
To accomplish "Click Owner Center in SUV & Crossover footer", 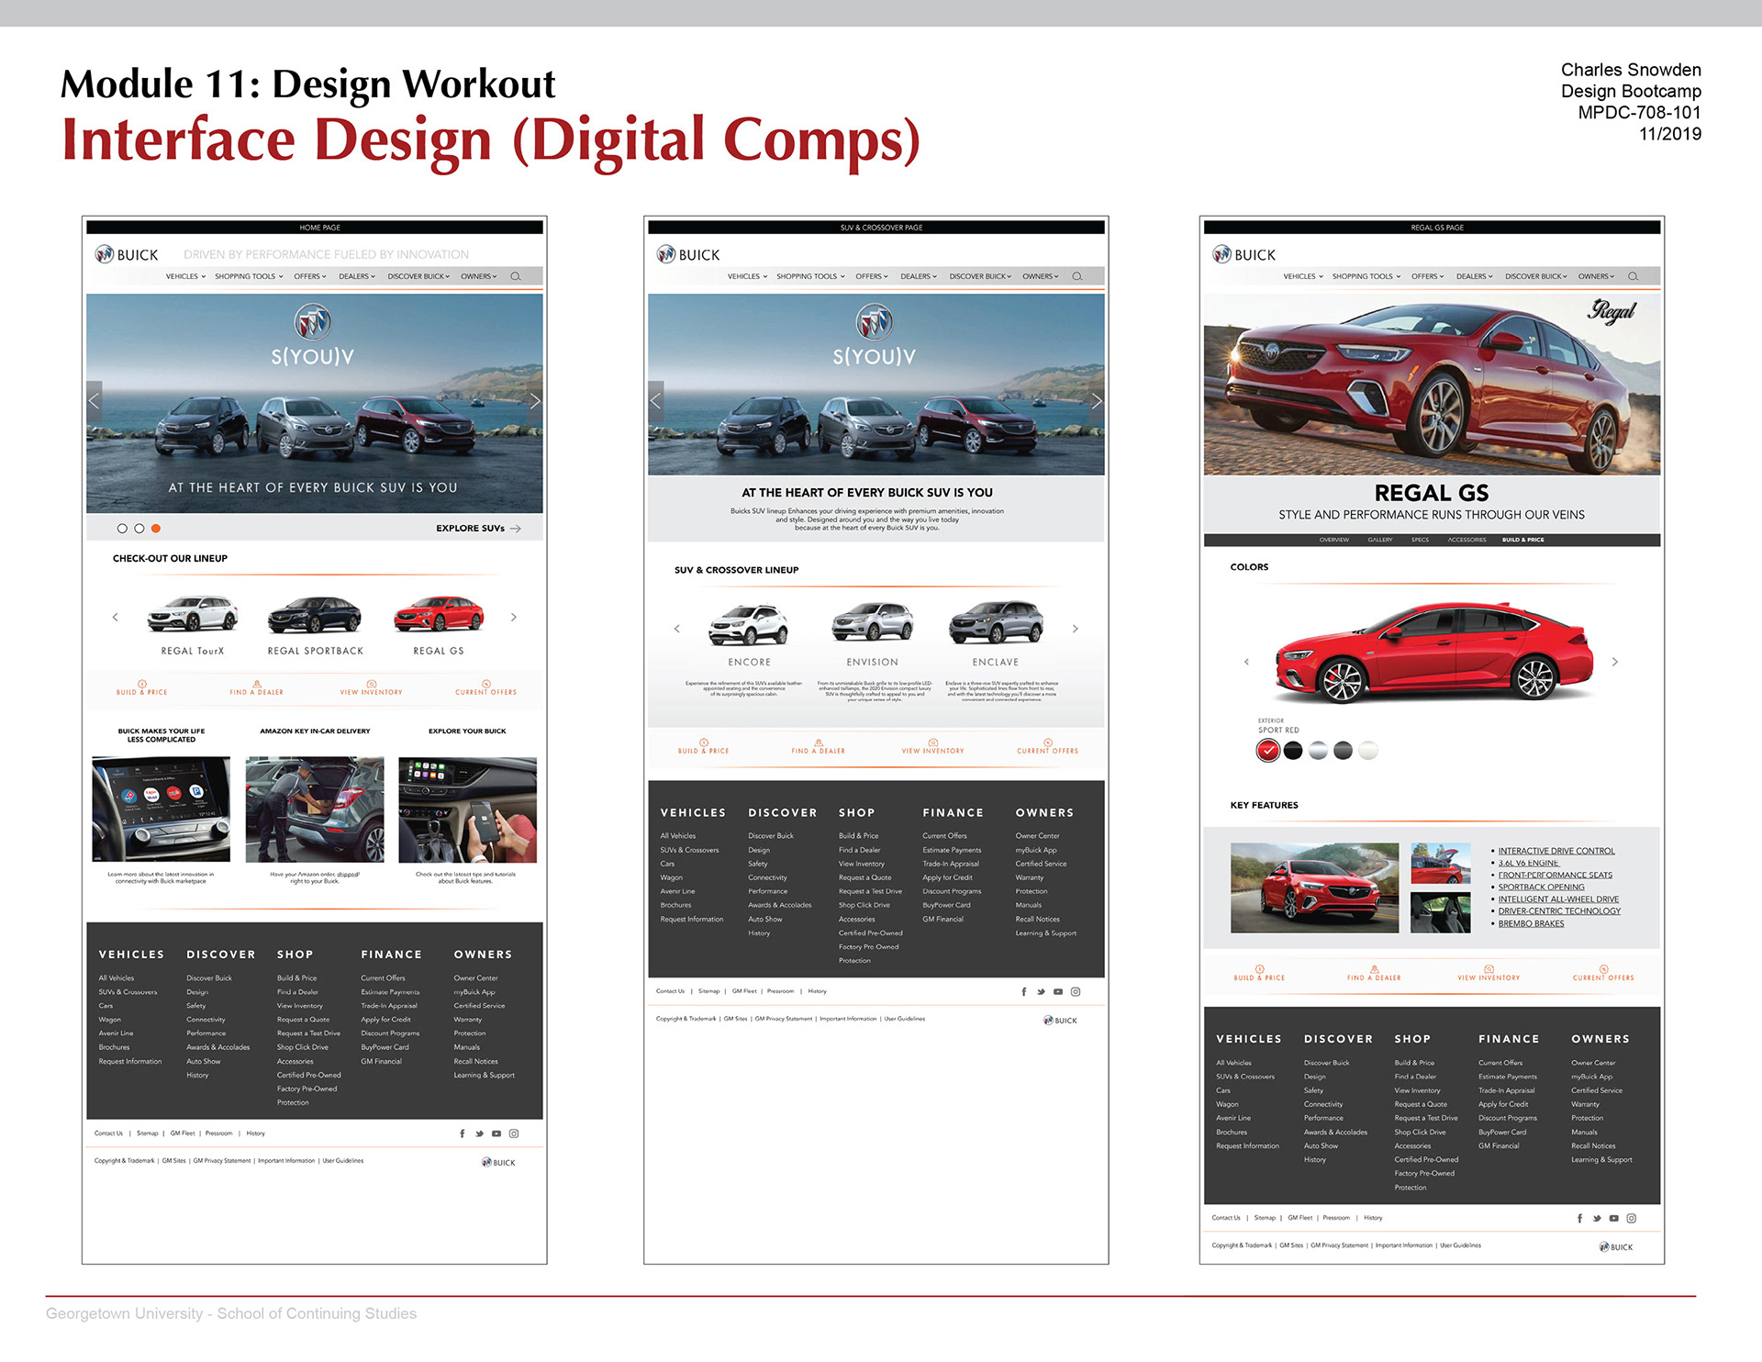I will coord(1037,836).
